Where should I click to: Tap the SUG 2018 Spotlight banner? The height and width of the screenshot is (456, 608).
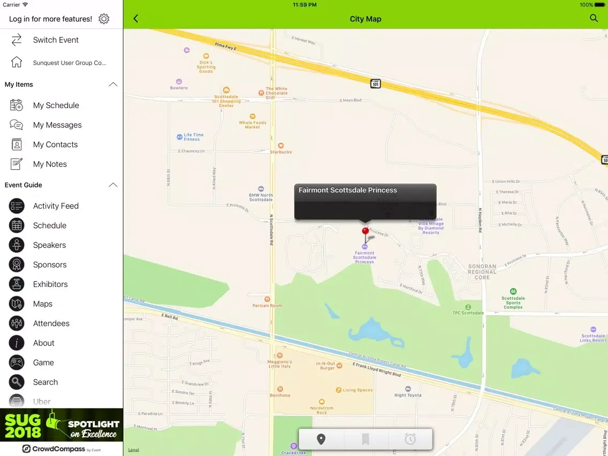tap(62, 424)
